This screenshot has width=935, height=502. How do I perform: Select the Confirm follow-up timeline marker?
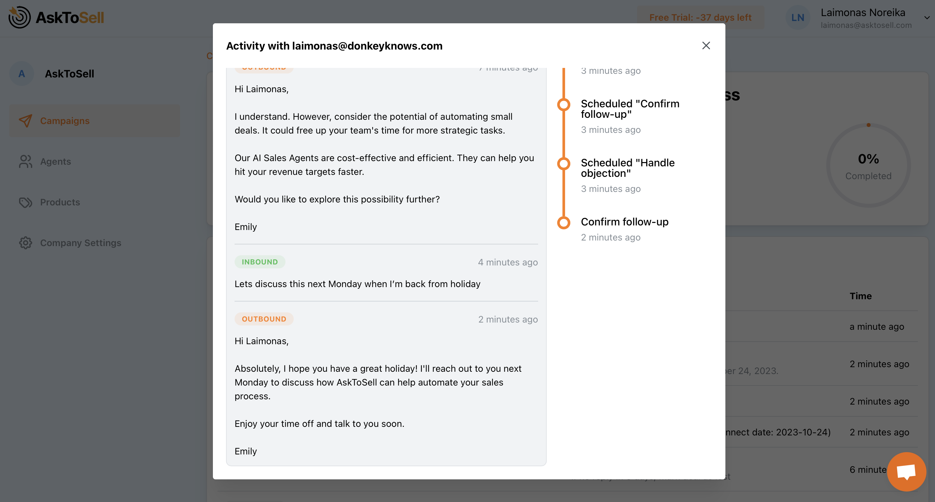[564, 222]
